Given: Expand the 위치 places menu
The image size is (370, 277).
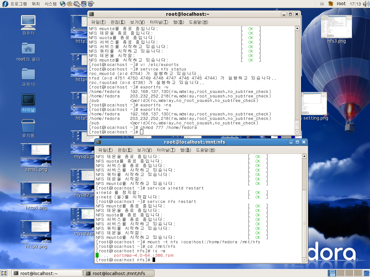Looking at the screenshot, I should 36,4.
